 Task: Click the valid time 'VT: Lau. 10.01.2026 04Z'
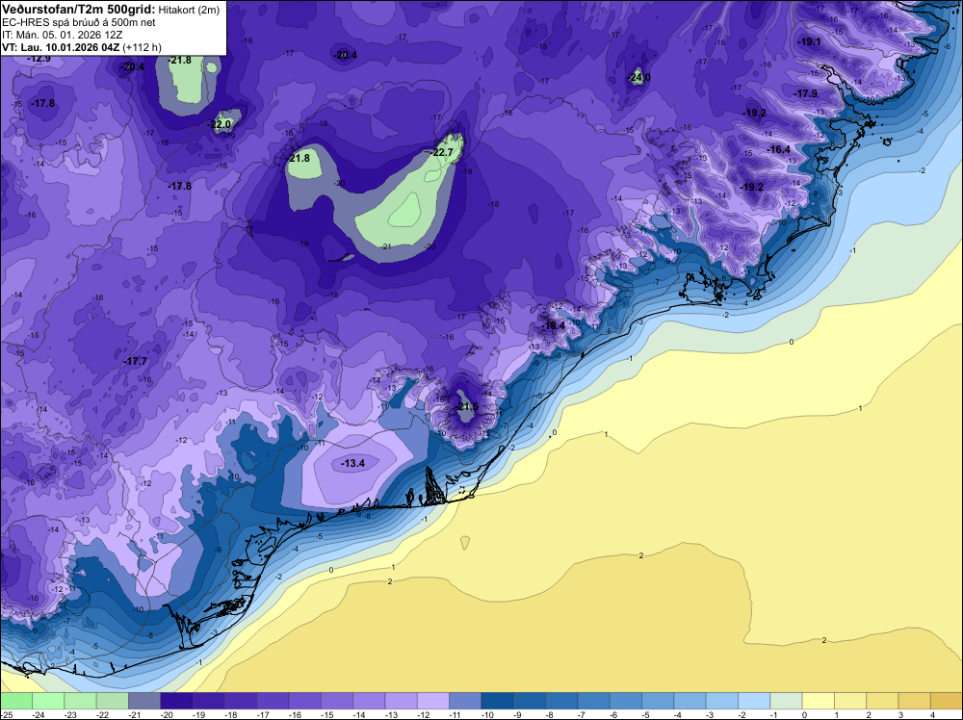point(61,47)
